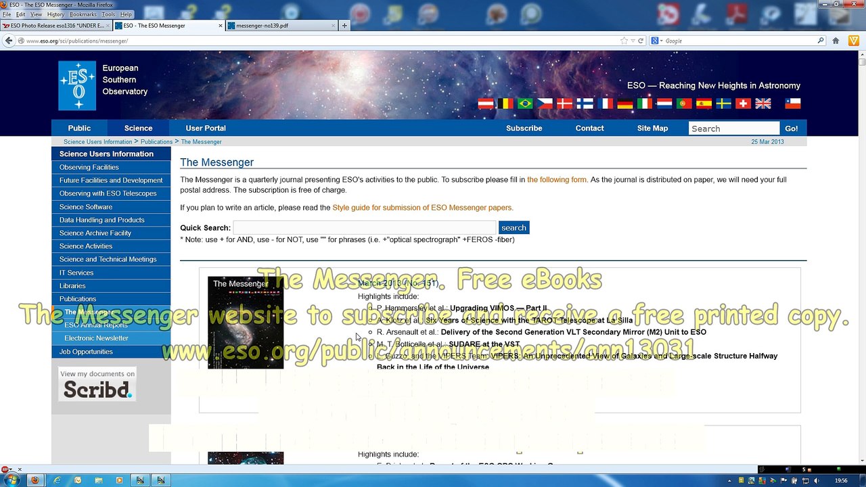Screen dimensions: 866x487
Task: Click the Science Users Information breadcrumb
Action: point(97,142)
